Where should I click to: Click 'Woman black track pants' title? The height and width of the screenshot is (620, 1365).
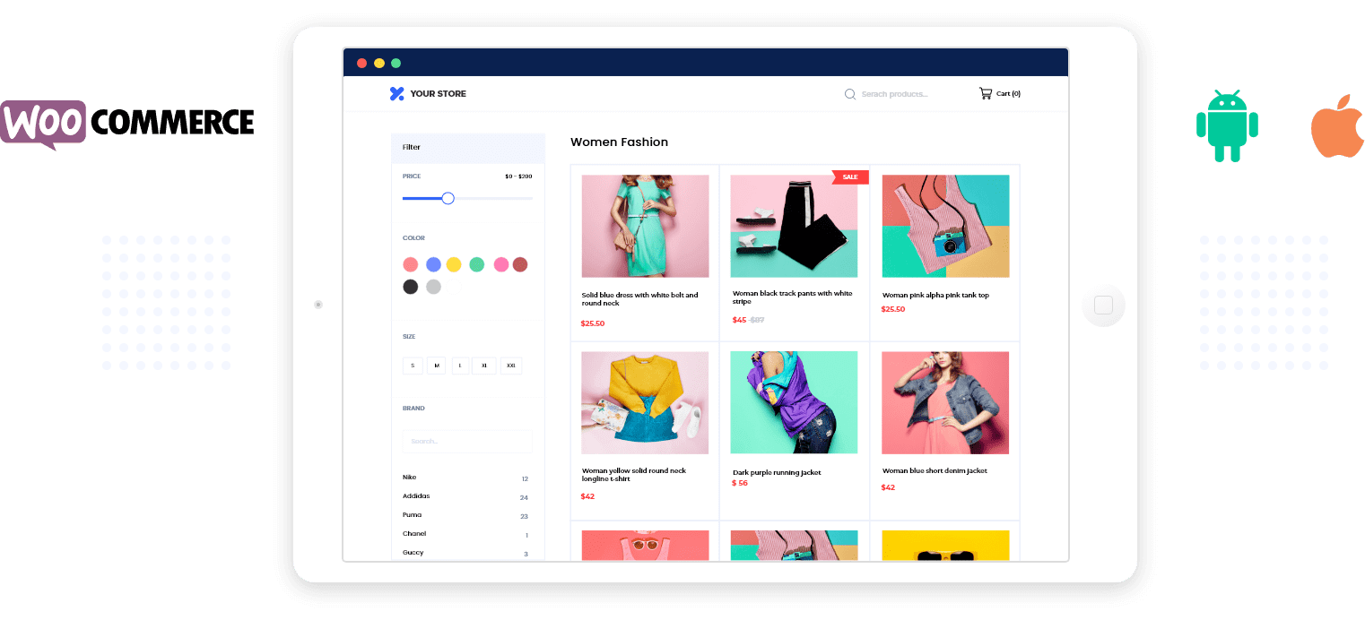(x=792, y=297)
